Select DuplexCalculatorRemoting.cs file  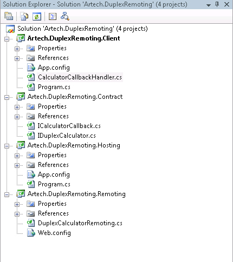[x=80, y=223]
